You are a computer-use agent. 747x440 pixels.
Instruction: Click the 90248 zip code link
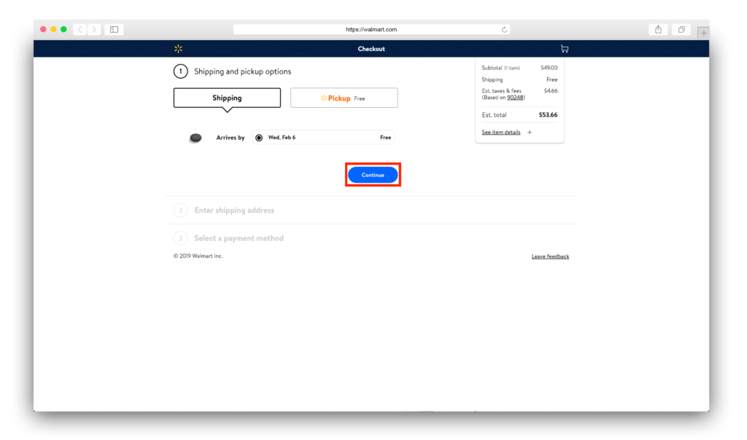515,98
